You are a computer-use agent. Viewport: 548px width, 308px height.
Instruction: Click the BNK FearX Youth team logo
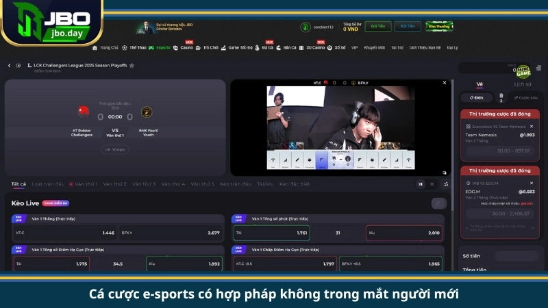(x=147, y=112)
